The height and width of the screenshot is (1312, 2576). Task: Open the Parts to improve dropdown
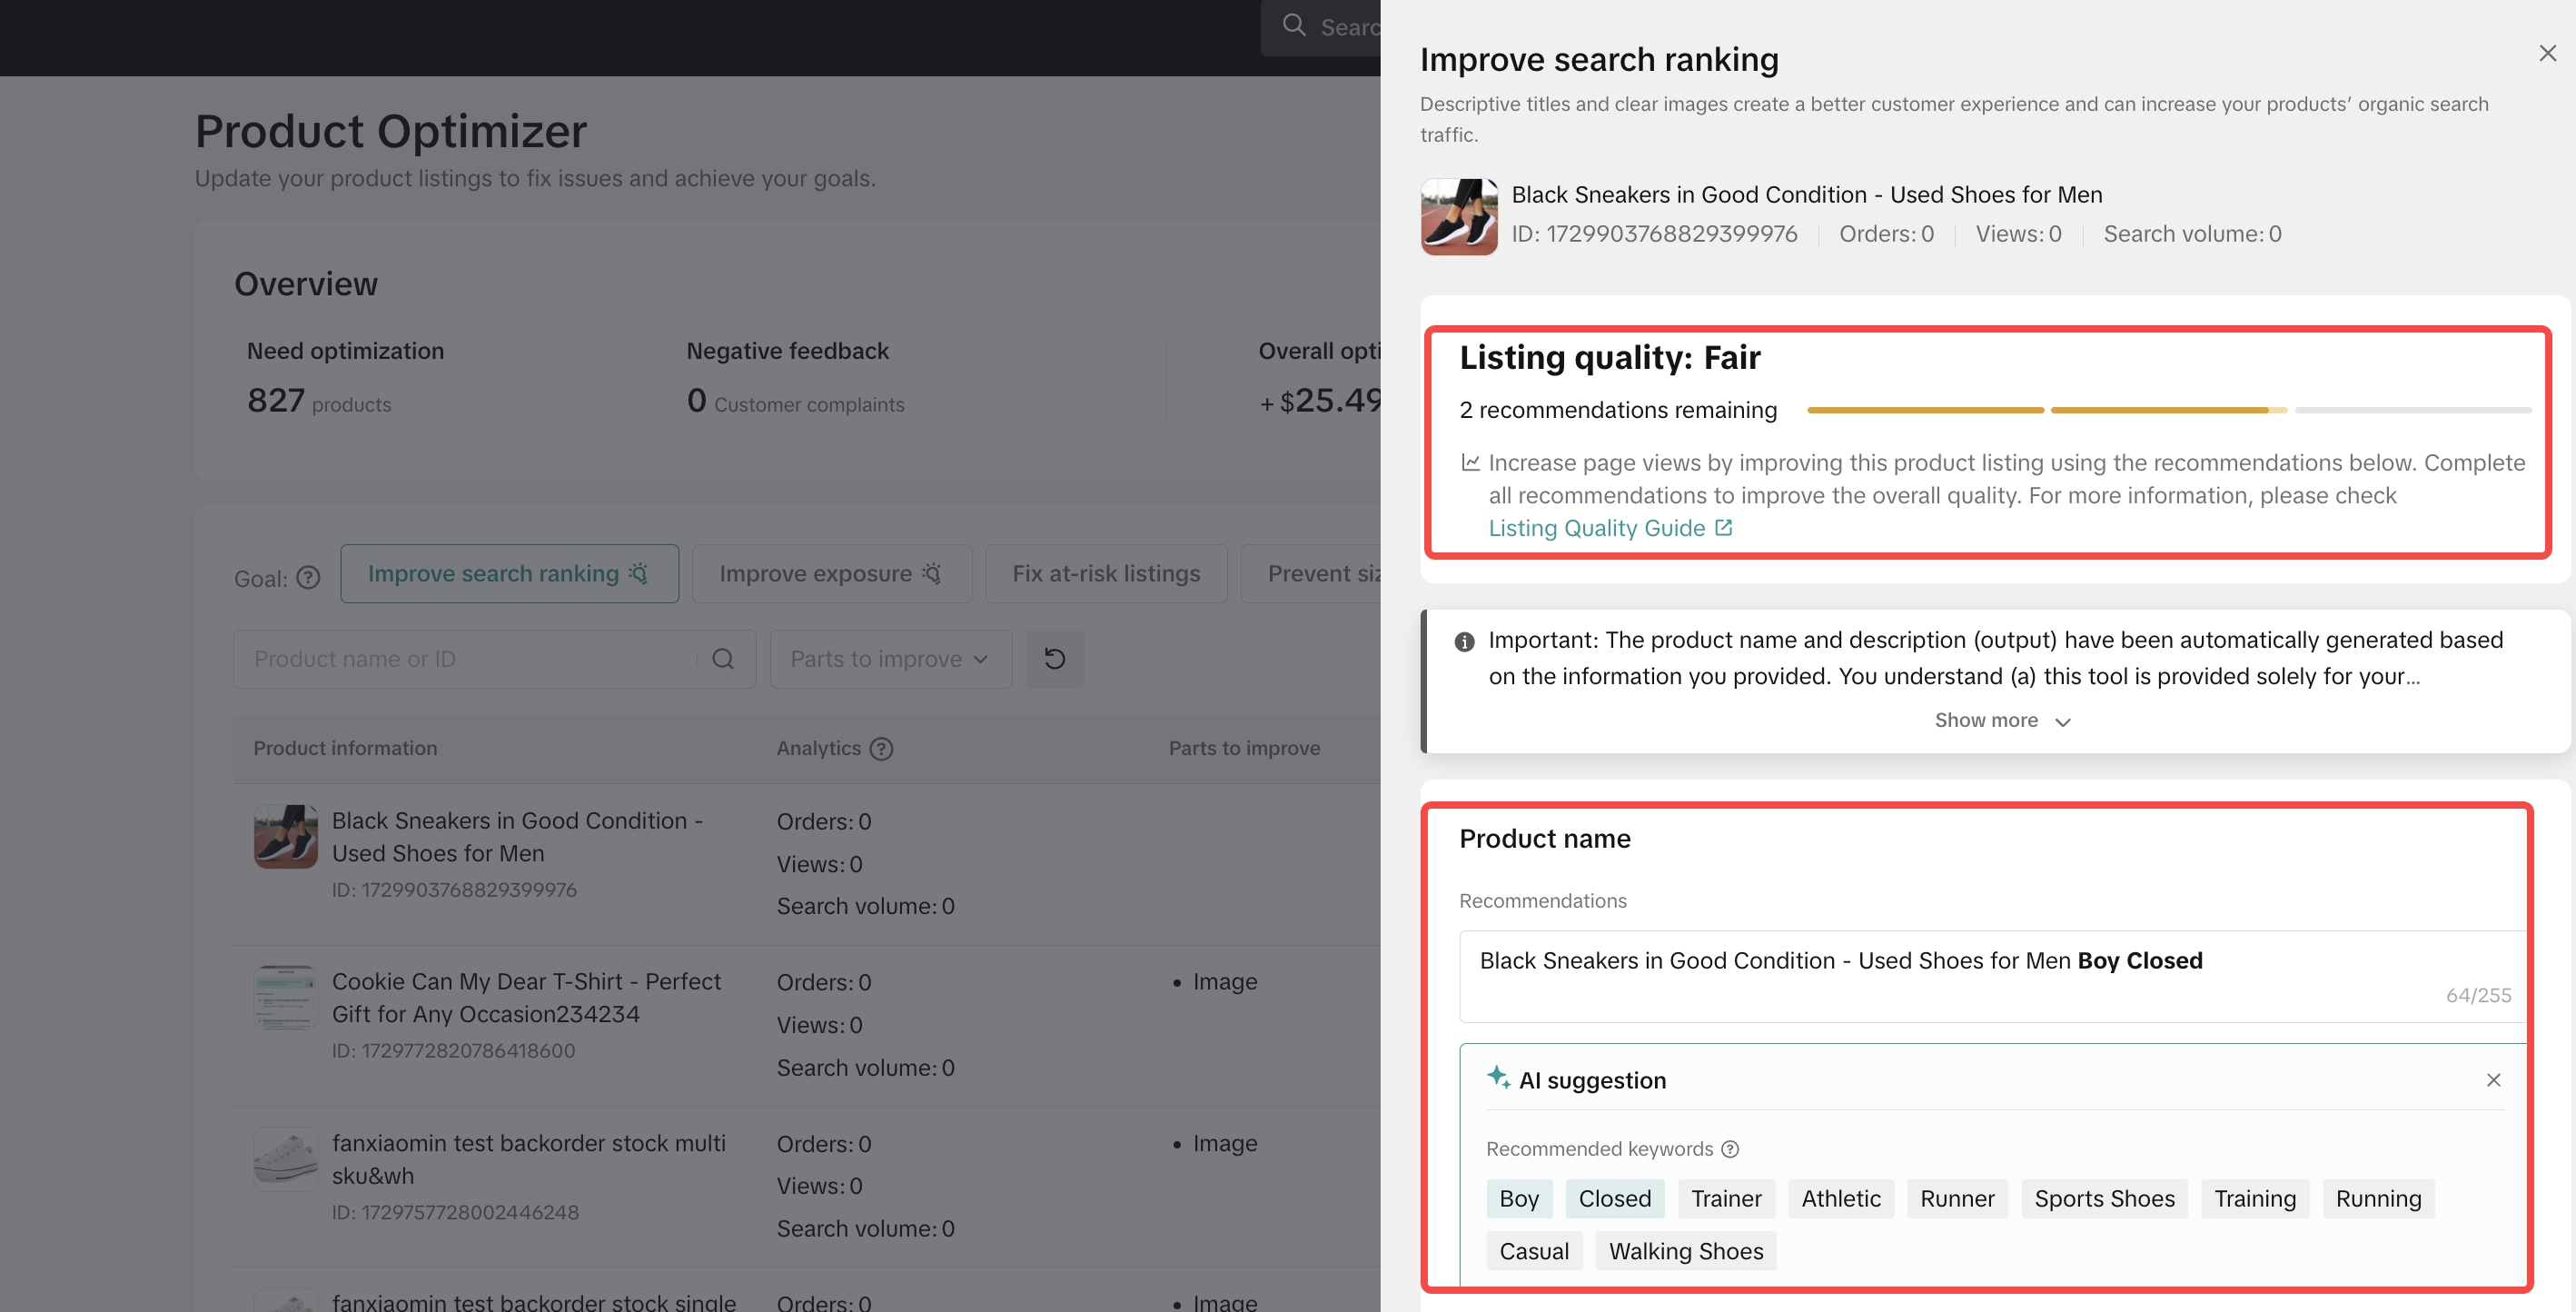coord(891,659)
